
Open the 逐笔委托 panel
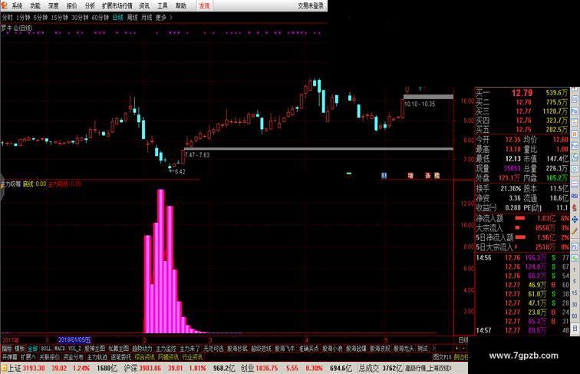coord(121,357)
